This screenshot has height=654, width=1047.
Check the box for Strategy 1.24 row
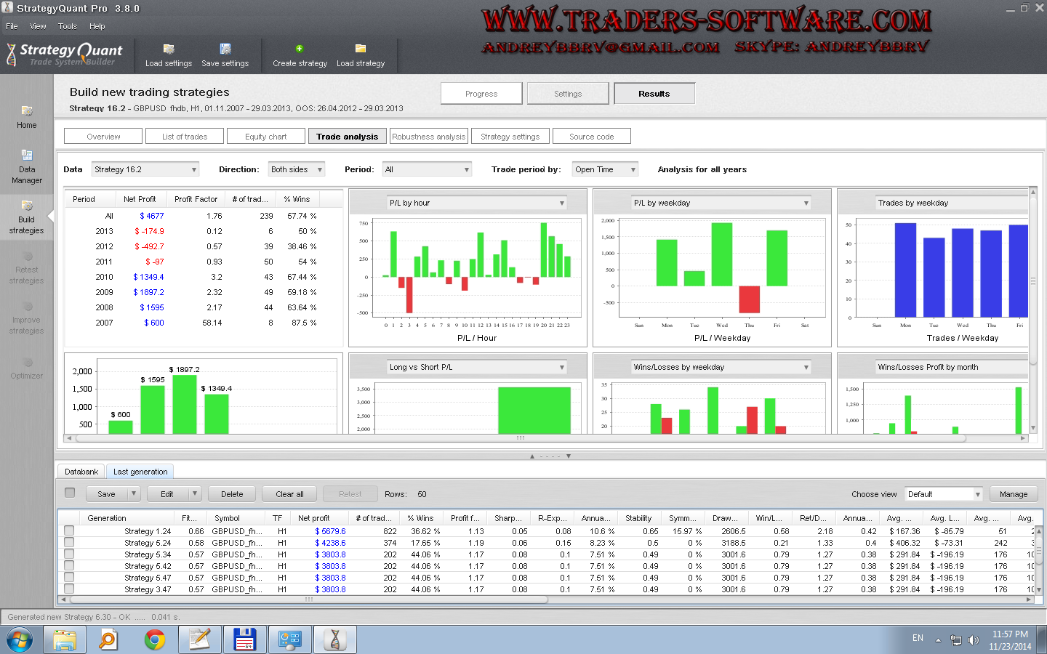69,531
